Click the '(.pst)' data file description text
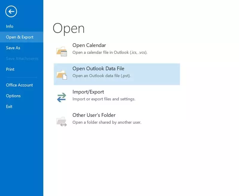Viewport: 239px width, 196px height. point(101,76)
